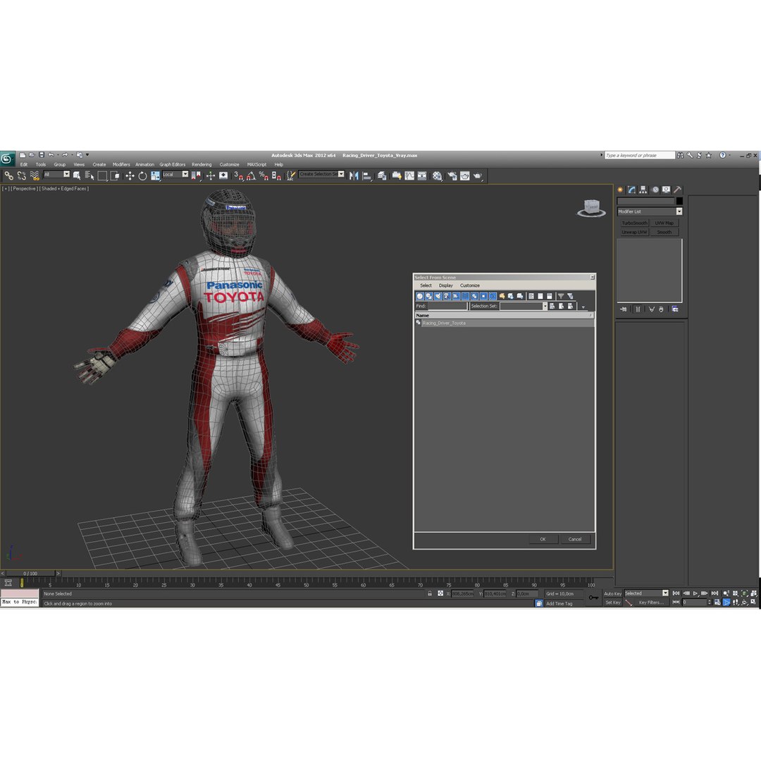
Task: Toggle Display Cameras filter in Select From Scene
Action: pyautogui.click(x=447, y=296)
